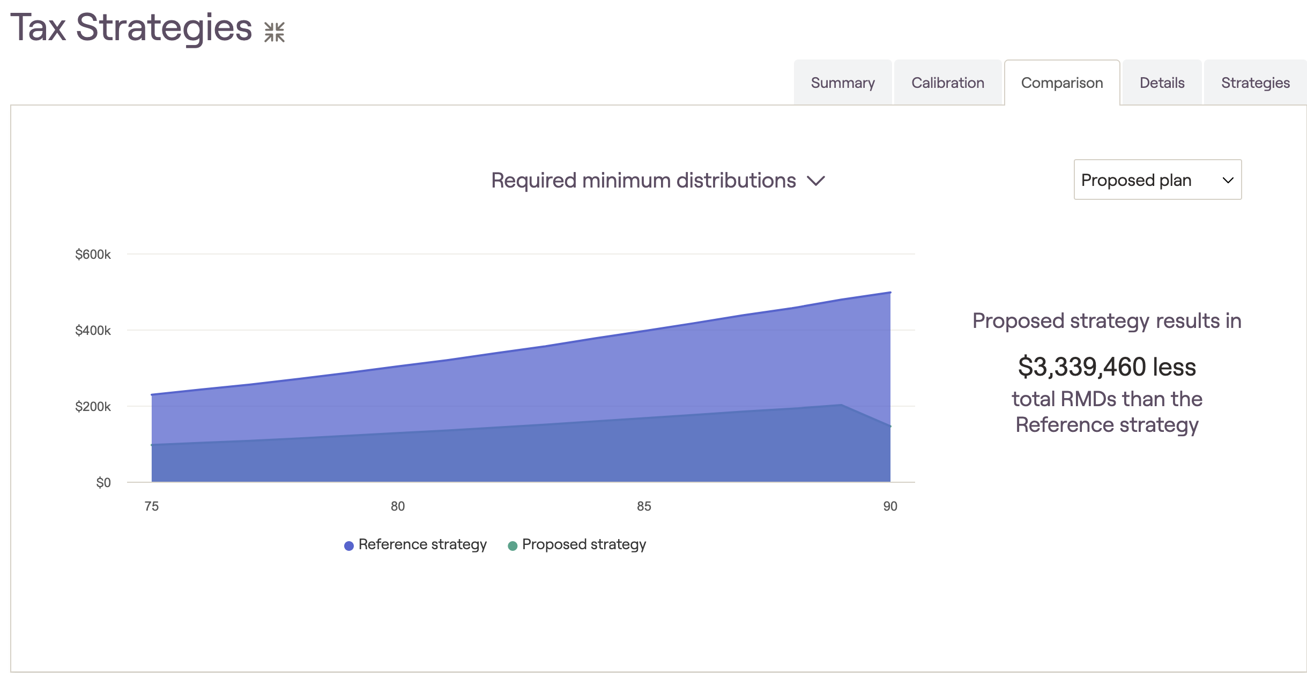1307x673 pixels.
Task: Select the Comparison tab
Action: click(x=1062, y=83)
